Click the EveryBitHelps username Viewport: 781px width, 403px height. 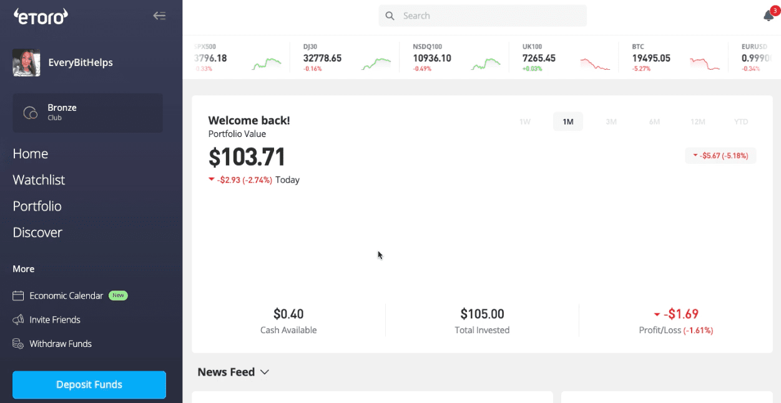tap(81, 63)
